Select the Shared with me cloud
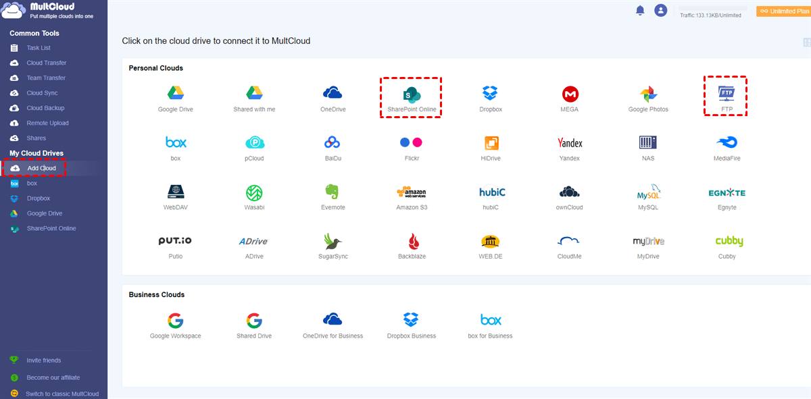 coord(254,99)
